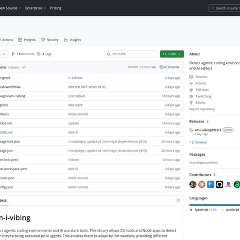Open the Releases heading link

(x=197, y=121)
